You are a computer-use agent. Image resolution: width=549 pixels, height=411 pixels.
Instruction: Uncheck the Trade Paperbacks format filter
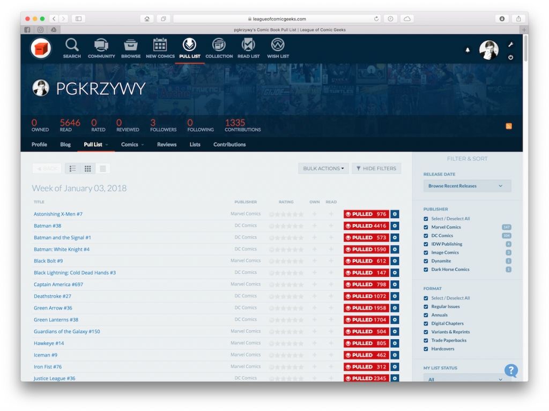coord(426,340)
